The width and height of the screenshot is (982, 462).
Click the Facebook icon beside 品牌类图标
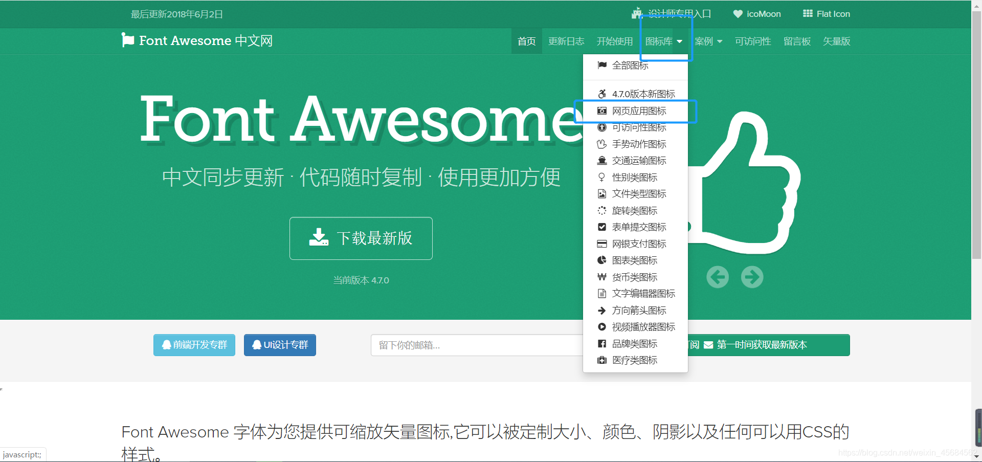click(602, 343)
